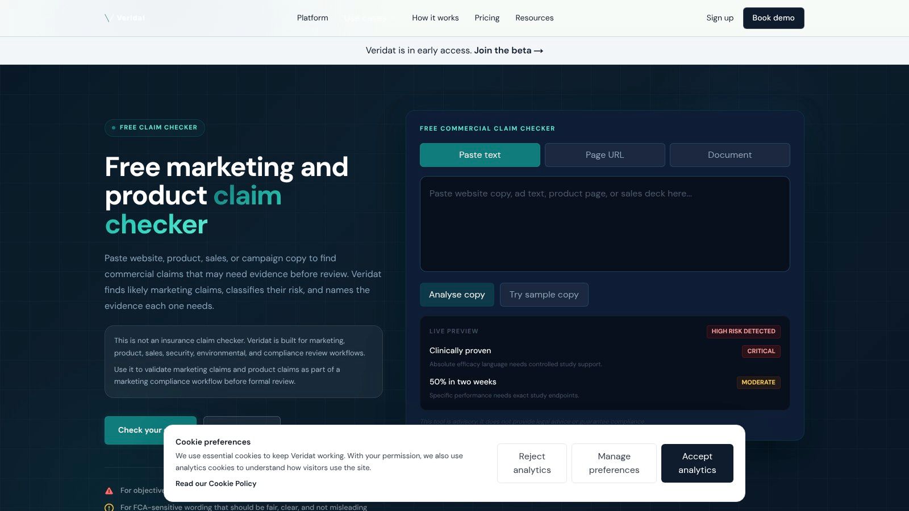The height and width of the screenshot is (511, 909).
Task: Click the MODERATE risk label
Action: pyautogui.click(x=758, y=383)
